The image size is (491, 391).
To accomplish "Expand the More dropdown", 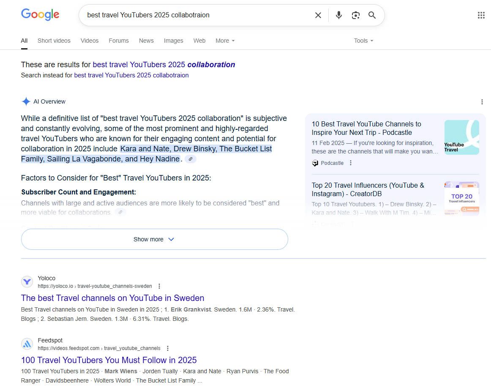I will [225, 41].
